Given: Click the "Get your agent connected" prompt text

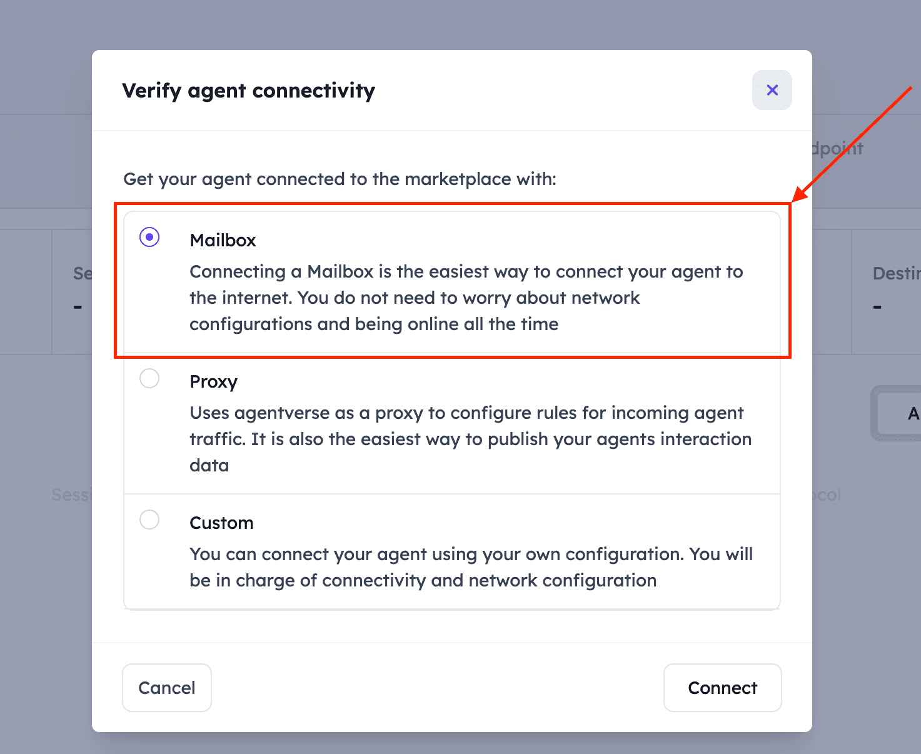Looking at the screenshot, I should pos(340,179).
